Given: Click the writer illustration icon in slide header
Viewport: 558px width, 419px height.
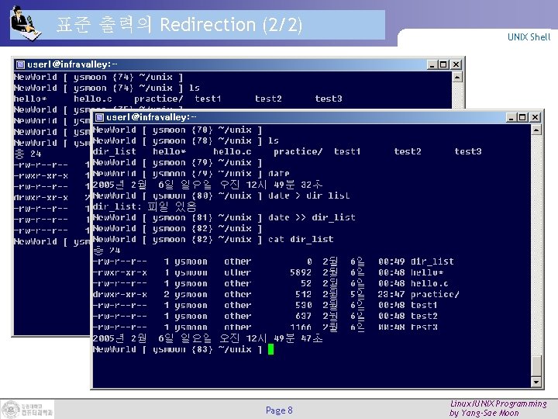Looking at the screenshot, I should coord(25,23).
